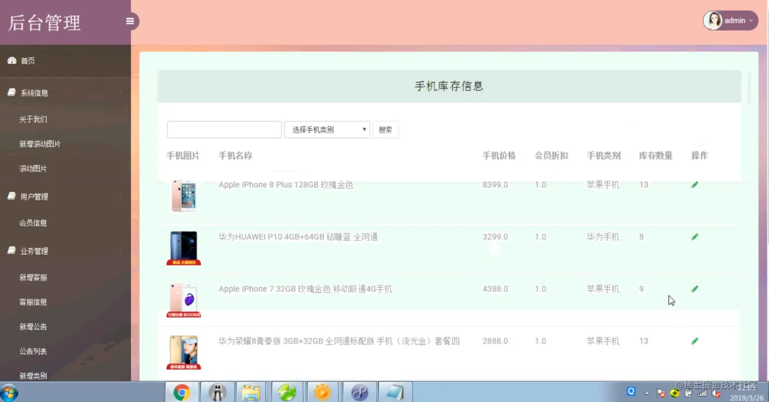Click the book icon beside 用户管理
The width and height of the screenshot is (769, 402).
click(x=12, y=196)
